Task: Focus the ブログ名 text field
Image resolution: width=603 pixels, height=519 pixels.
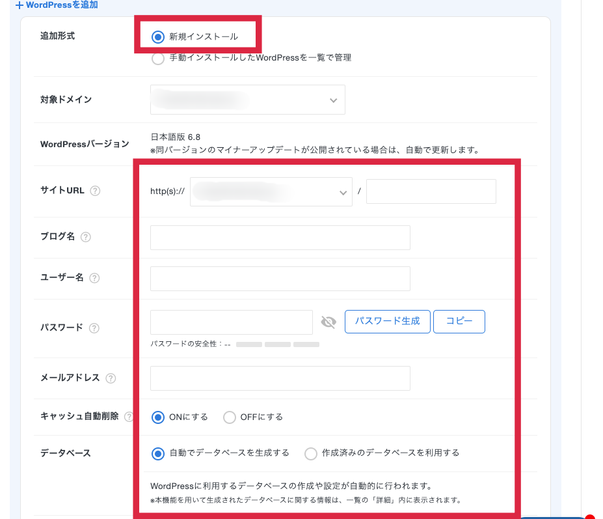Action: click(280, 238)
